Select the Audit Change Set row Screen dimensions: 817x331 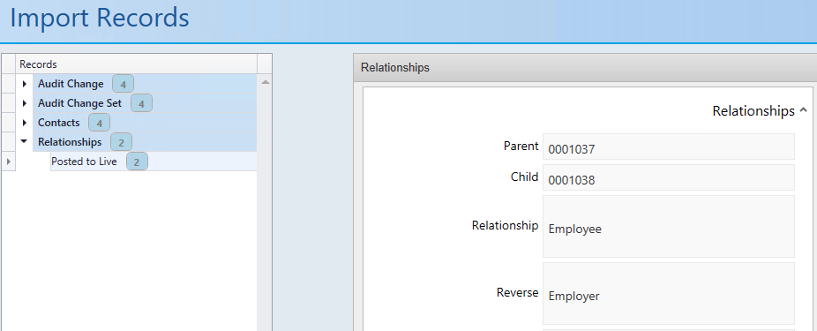coord(145,103)
